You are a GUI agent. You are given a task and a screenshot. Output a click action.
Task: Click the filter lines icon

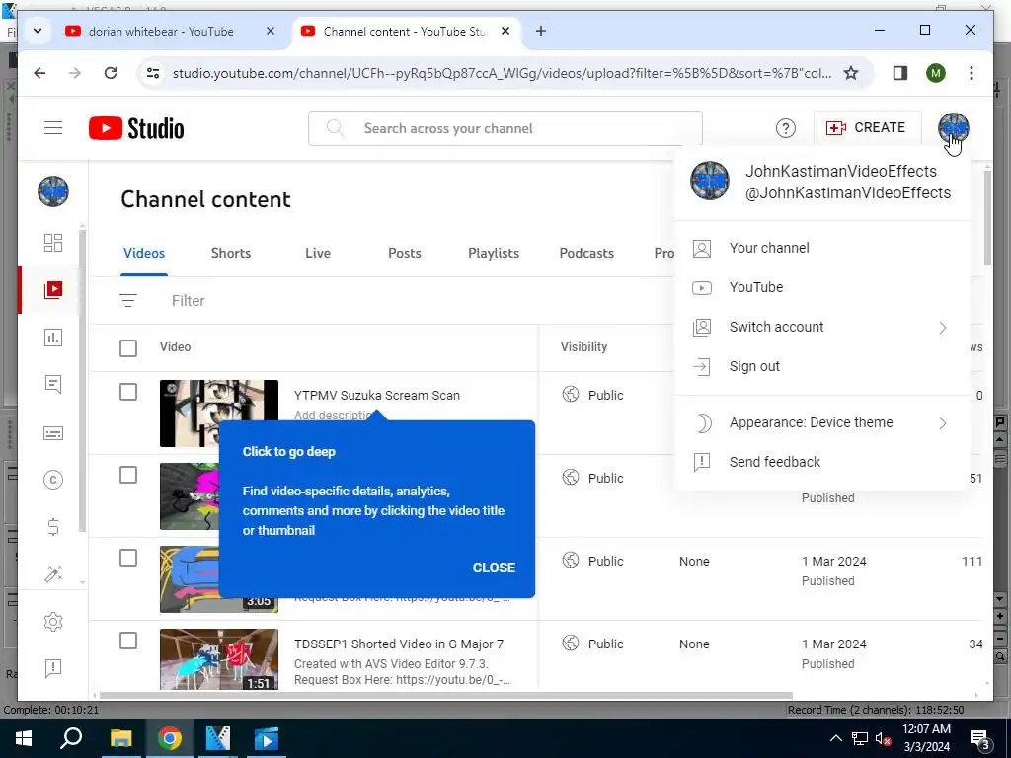click(x=128, y=300)
